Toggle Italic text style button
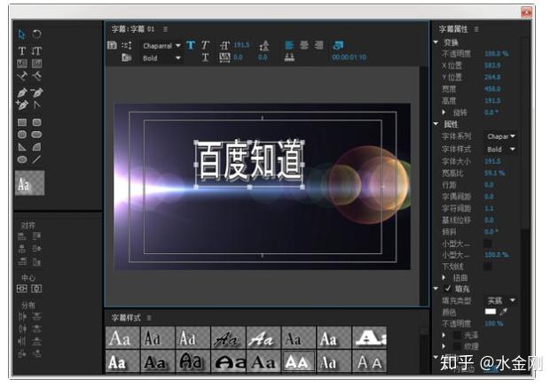The height and width of the screenshot is (387, 558). click(x=205, y=45)
